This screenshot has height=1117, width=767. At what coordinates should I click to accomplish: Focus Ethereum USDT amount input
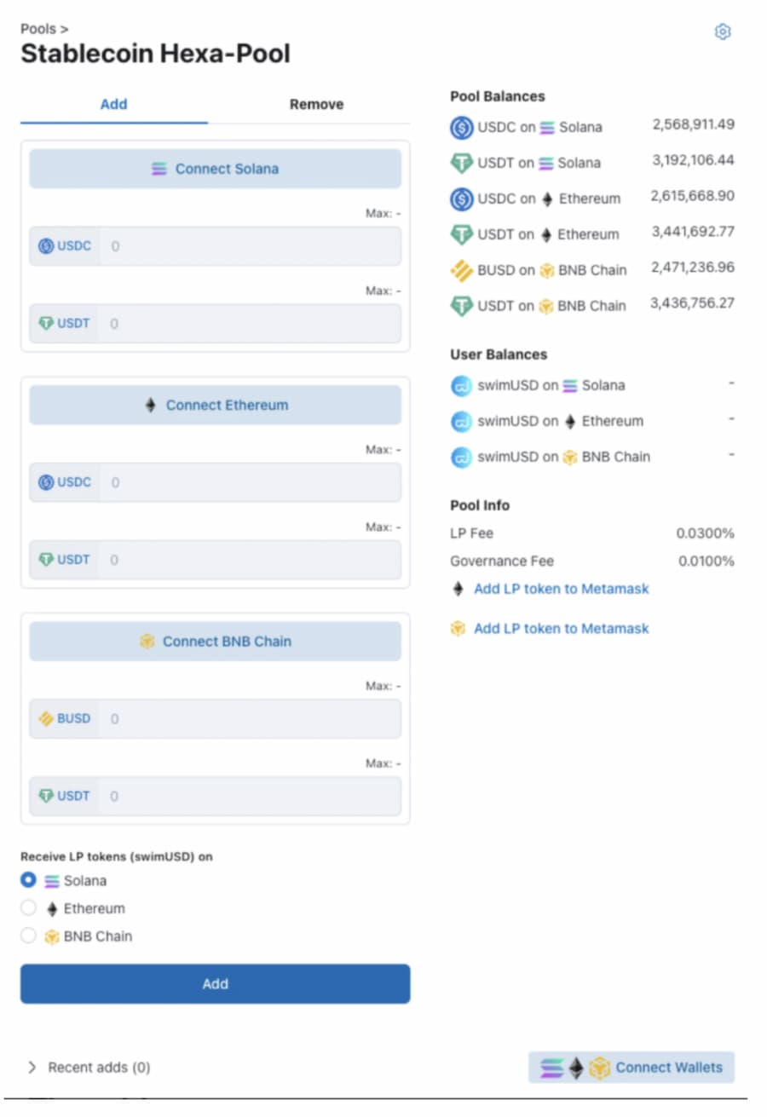pyautogui.click(x=250, y=560)
